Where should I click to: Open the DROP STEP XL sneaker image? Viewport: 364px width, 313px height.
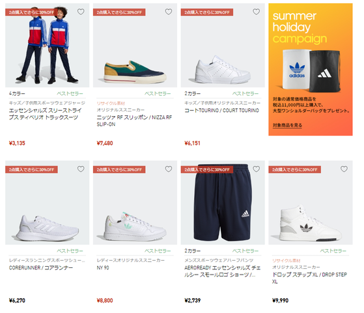point(311,203)
